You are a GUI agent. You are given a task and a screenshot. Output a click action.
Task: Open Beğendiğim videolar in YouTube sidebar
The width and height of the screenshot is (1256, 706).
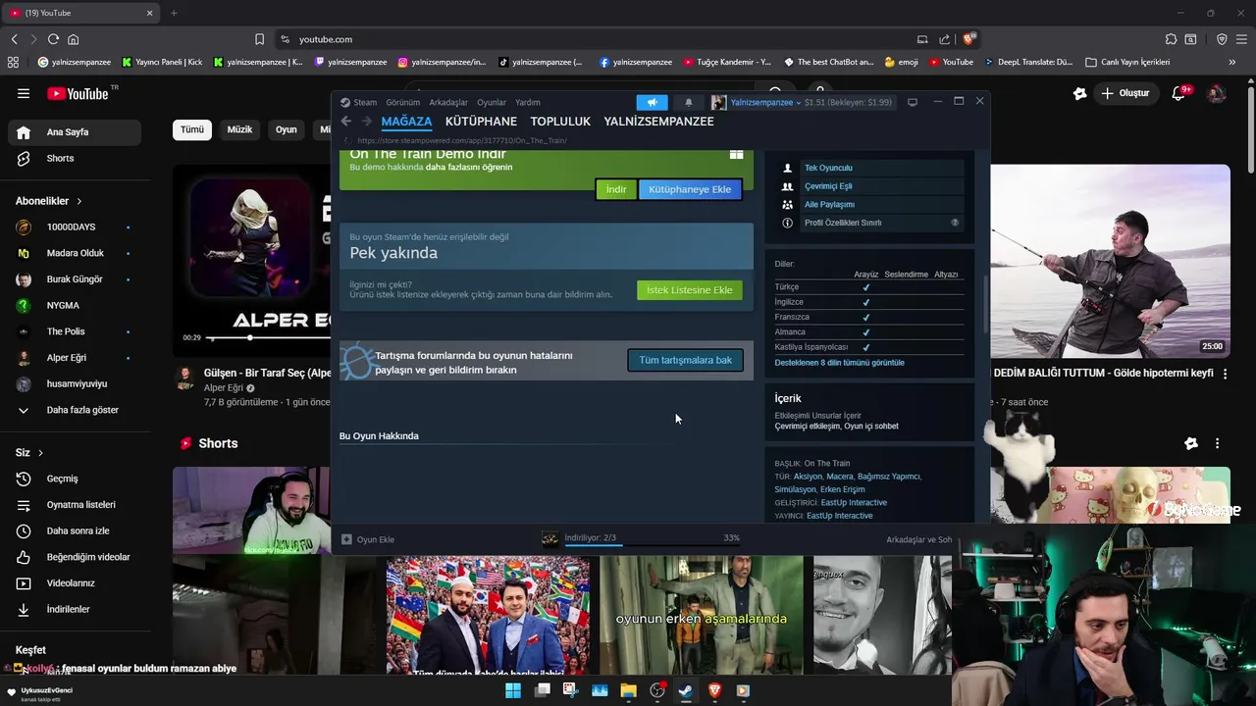point(75,557)
